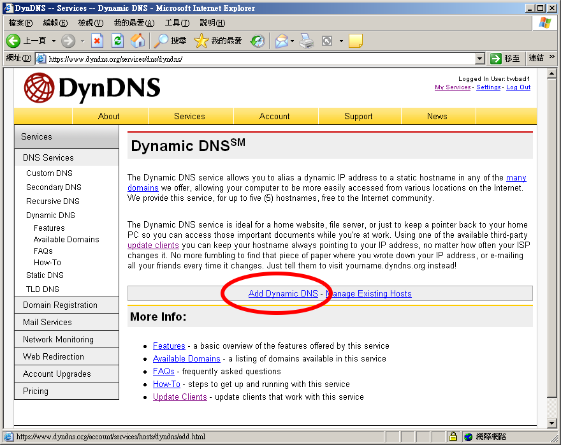Click the Manage Existing Hosts link
This screenshot has width=561, height=445.
[x=368, y=293]
